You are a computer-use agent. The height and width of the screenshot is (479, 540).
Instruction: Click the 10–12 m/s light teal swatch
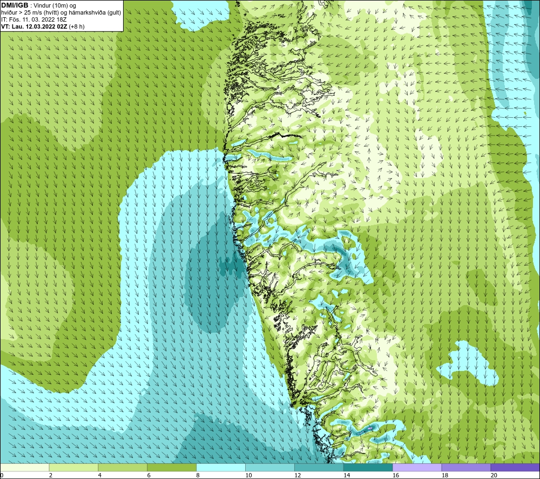270,468
